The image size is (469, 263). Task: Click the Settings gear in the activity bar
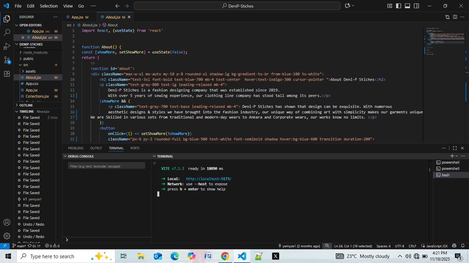pyautogui.click(x=6, y=236)
